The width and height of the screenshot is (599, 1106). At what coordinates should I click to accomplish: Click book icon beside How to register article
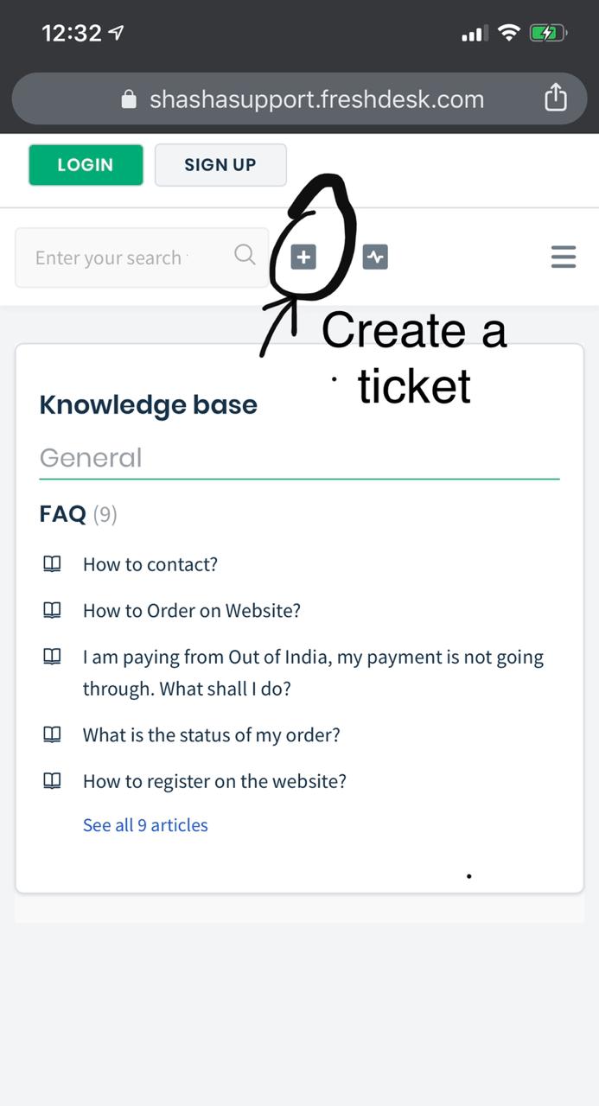(52, 781)
